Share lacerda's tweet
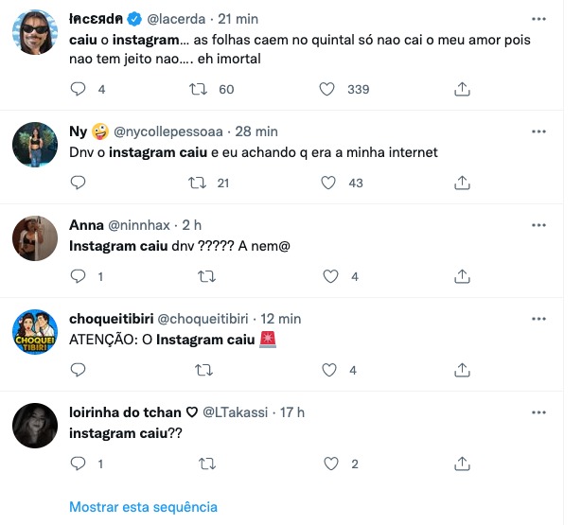This screenshot has width=582, height=525. tap(463, 89)
